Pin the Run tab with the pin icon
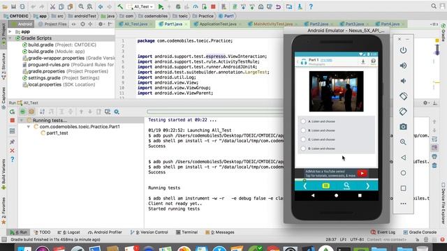This screenshot has height=251, width=447. 13,142
